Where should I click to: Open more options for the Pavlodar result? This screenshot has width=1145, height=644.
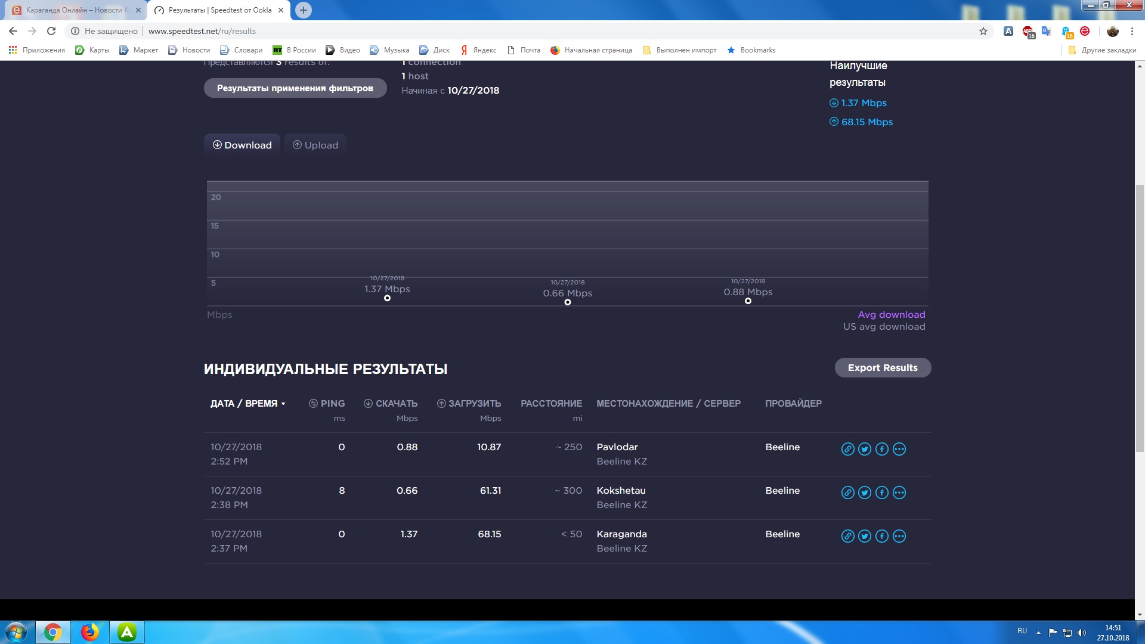899,449
